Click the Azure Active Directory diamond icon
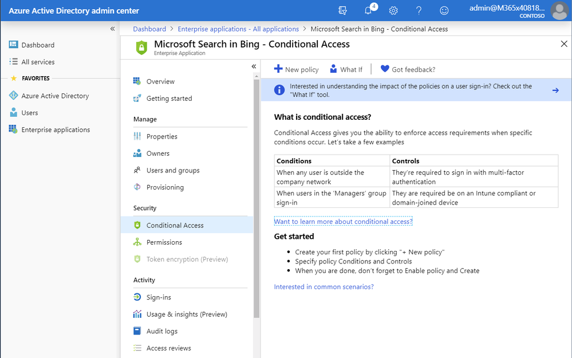The width and height of the screenshot is (572, 358). click(14, 96)
